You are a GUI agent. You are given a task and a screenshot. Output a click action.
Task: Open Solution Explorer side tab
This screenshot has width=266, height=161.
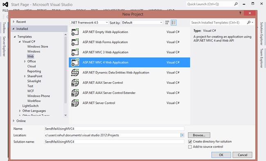(x=261, y=34)
